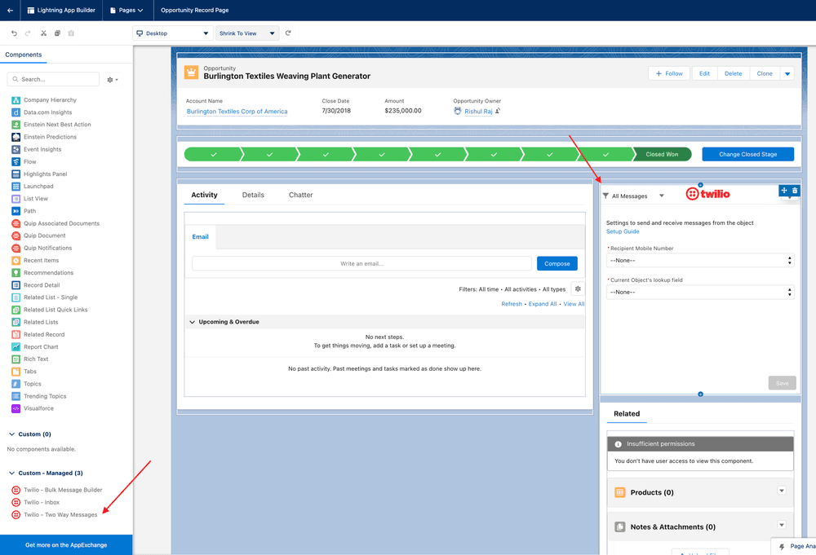Viewport: 816px width, 555px height.
Task: Open the activity timeline settings gear
Action: coord(578,288)
